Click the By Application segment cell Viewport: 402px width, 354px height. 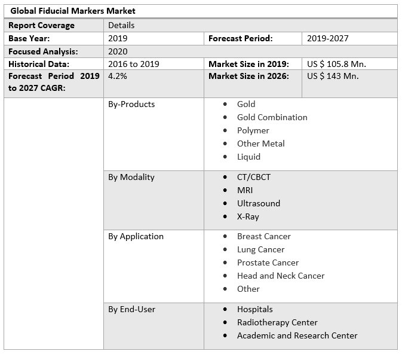point(136,236)
